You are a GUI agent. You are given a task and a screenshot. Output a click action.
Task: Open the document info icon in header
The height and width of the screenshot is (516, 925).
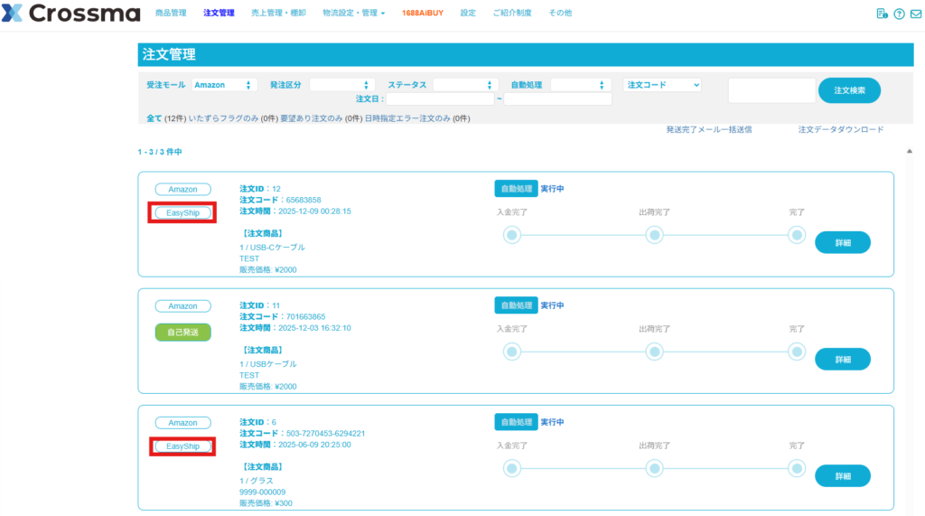click(883, 14)
